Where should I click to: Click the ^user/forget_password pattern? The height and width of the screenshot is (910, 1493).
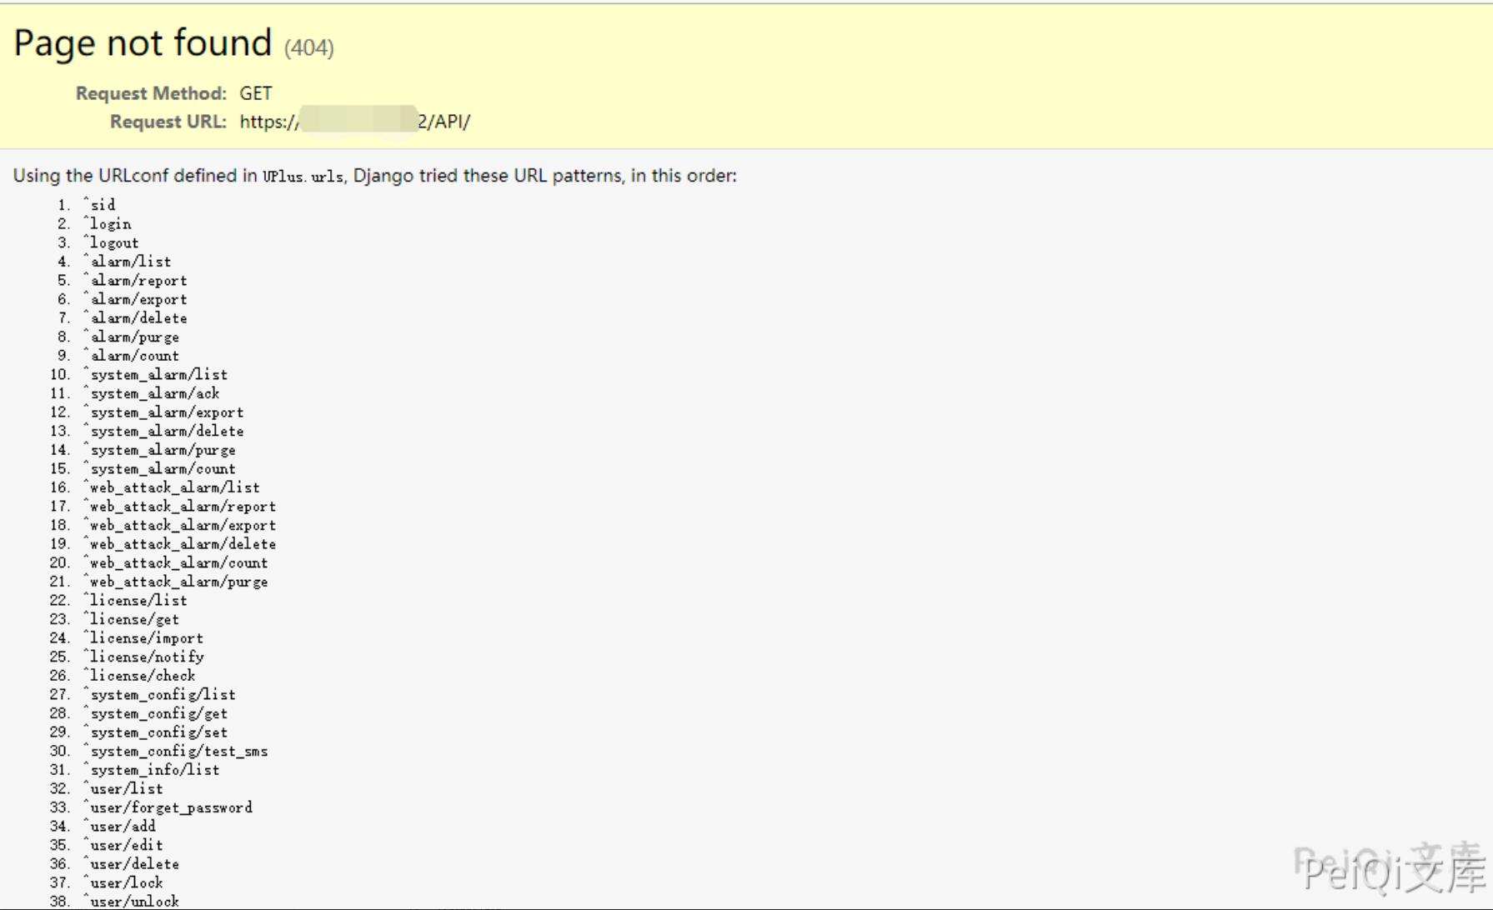coord(168,807)
